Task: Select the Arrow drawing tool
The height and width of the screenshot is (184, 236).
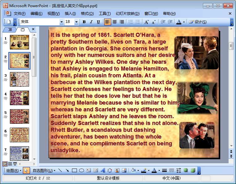Action: point(67,171)
